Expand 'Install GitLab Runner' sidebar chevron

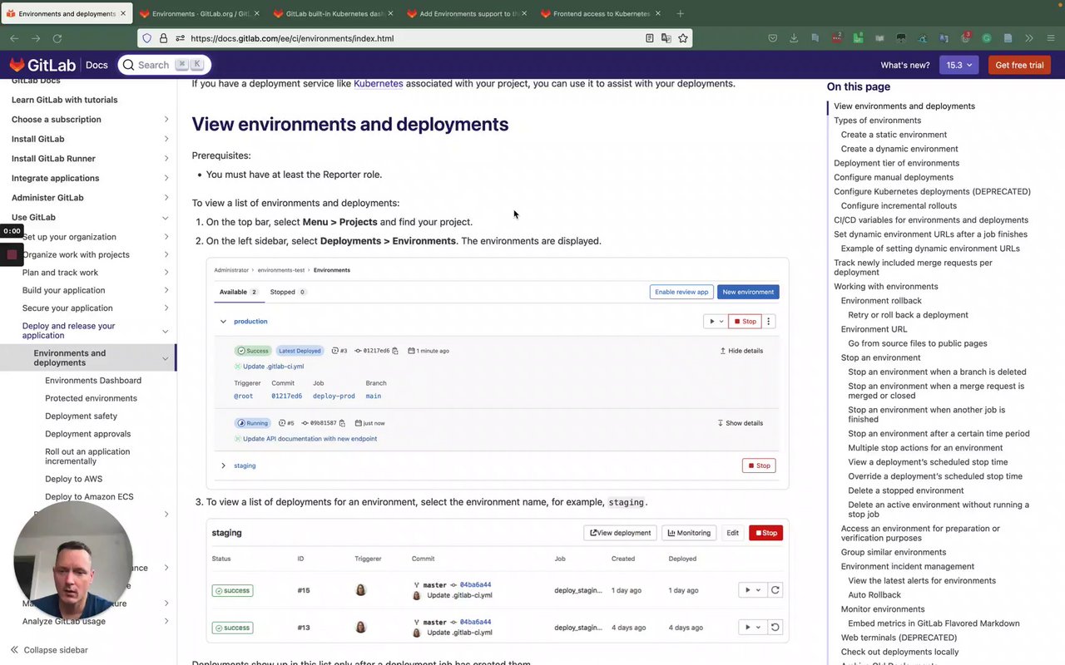[166, 159]
